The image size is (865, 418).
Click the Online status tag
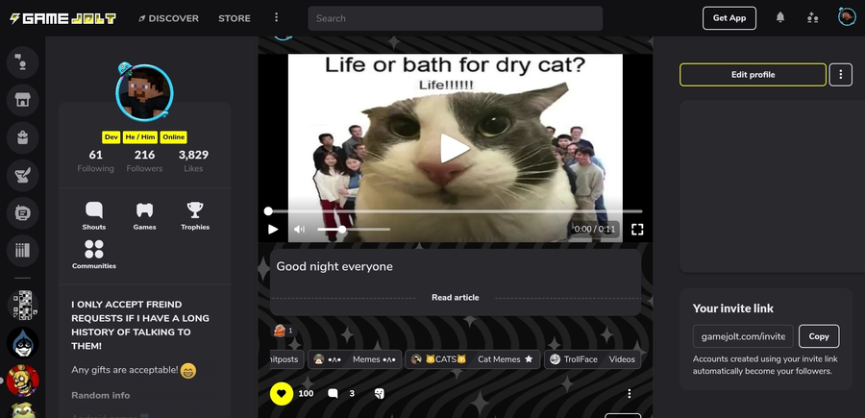[174, 137]
